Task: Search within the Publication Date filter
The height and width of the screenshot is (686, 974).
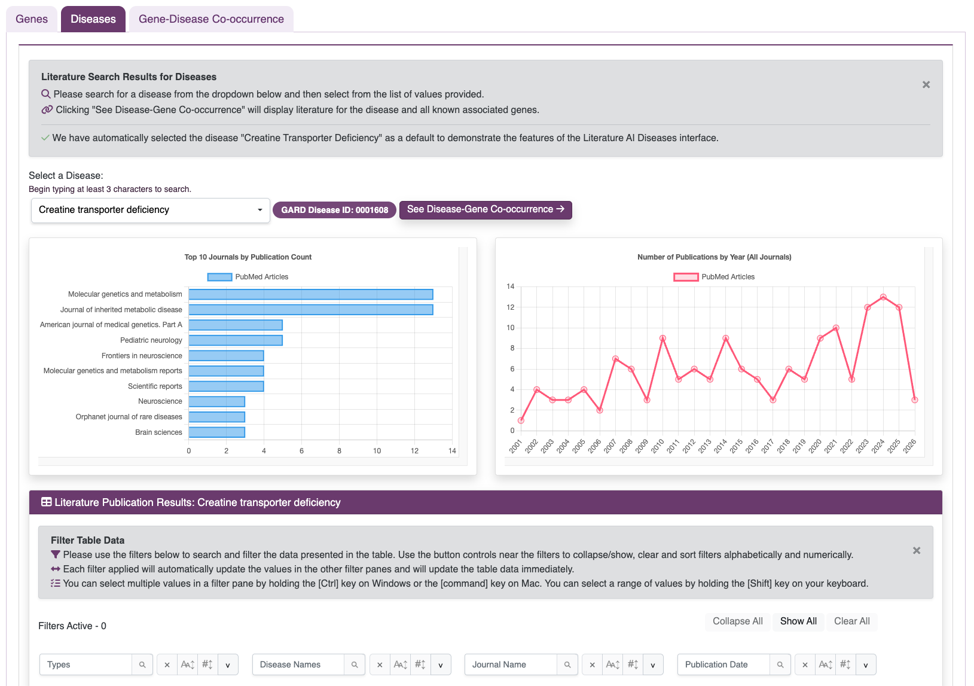Action: [780, 664]
